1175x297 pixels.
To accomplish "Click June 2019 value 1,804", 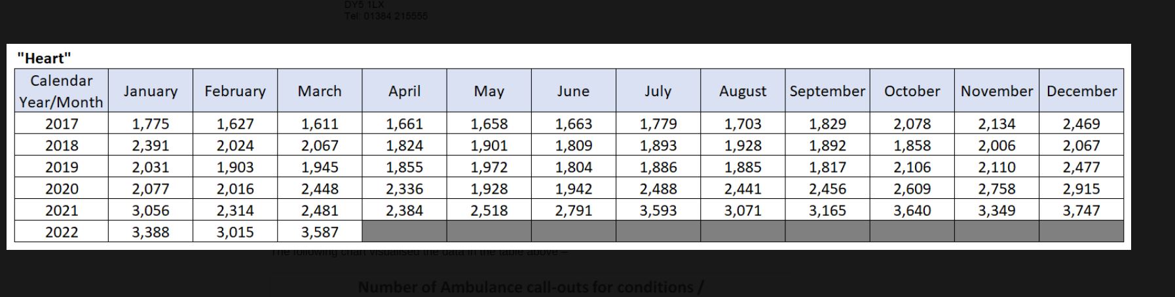I will click(574, 167).
